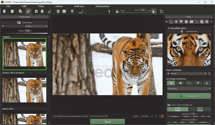
Task: Select the magnifying glass tool icon
Action: (171, 22)
